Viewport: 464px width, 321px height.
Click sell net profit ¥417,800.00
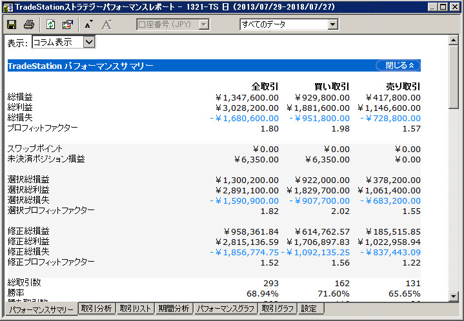click(393, 97)
